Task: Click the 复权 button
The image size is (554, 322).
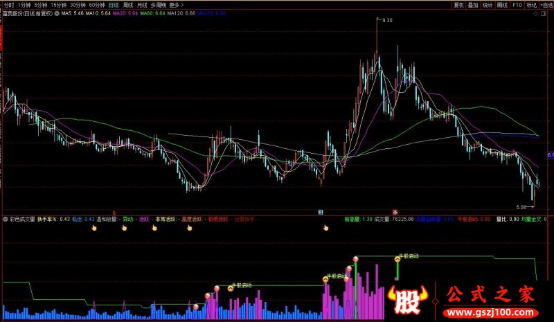Action: click(458, 5)
